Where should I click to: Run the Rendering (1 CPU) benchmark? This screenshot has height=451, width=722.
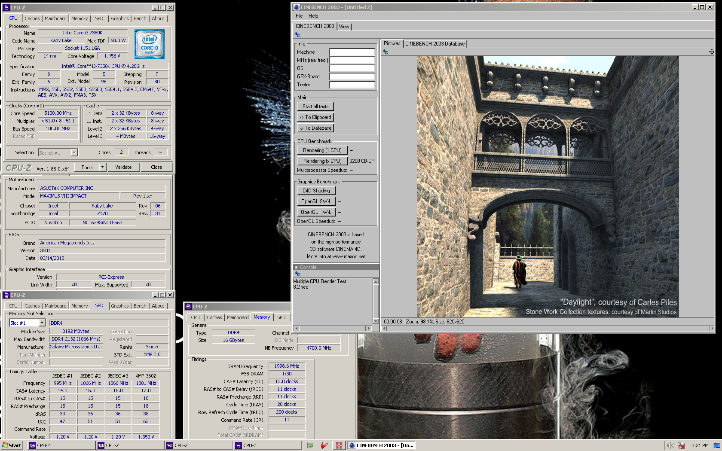point(322,150)
